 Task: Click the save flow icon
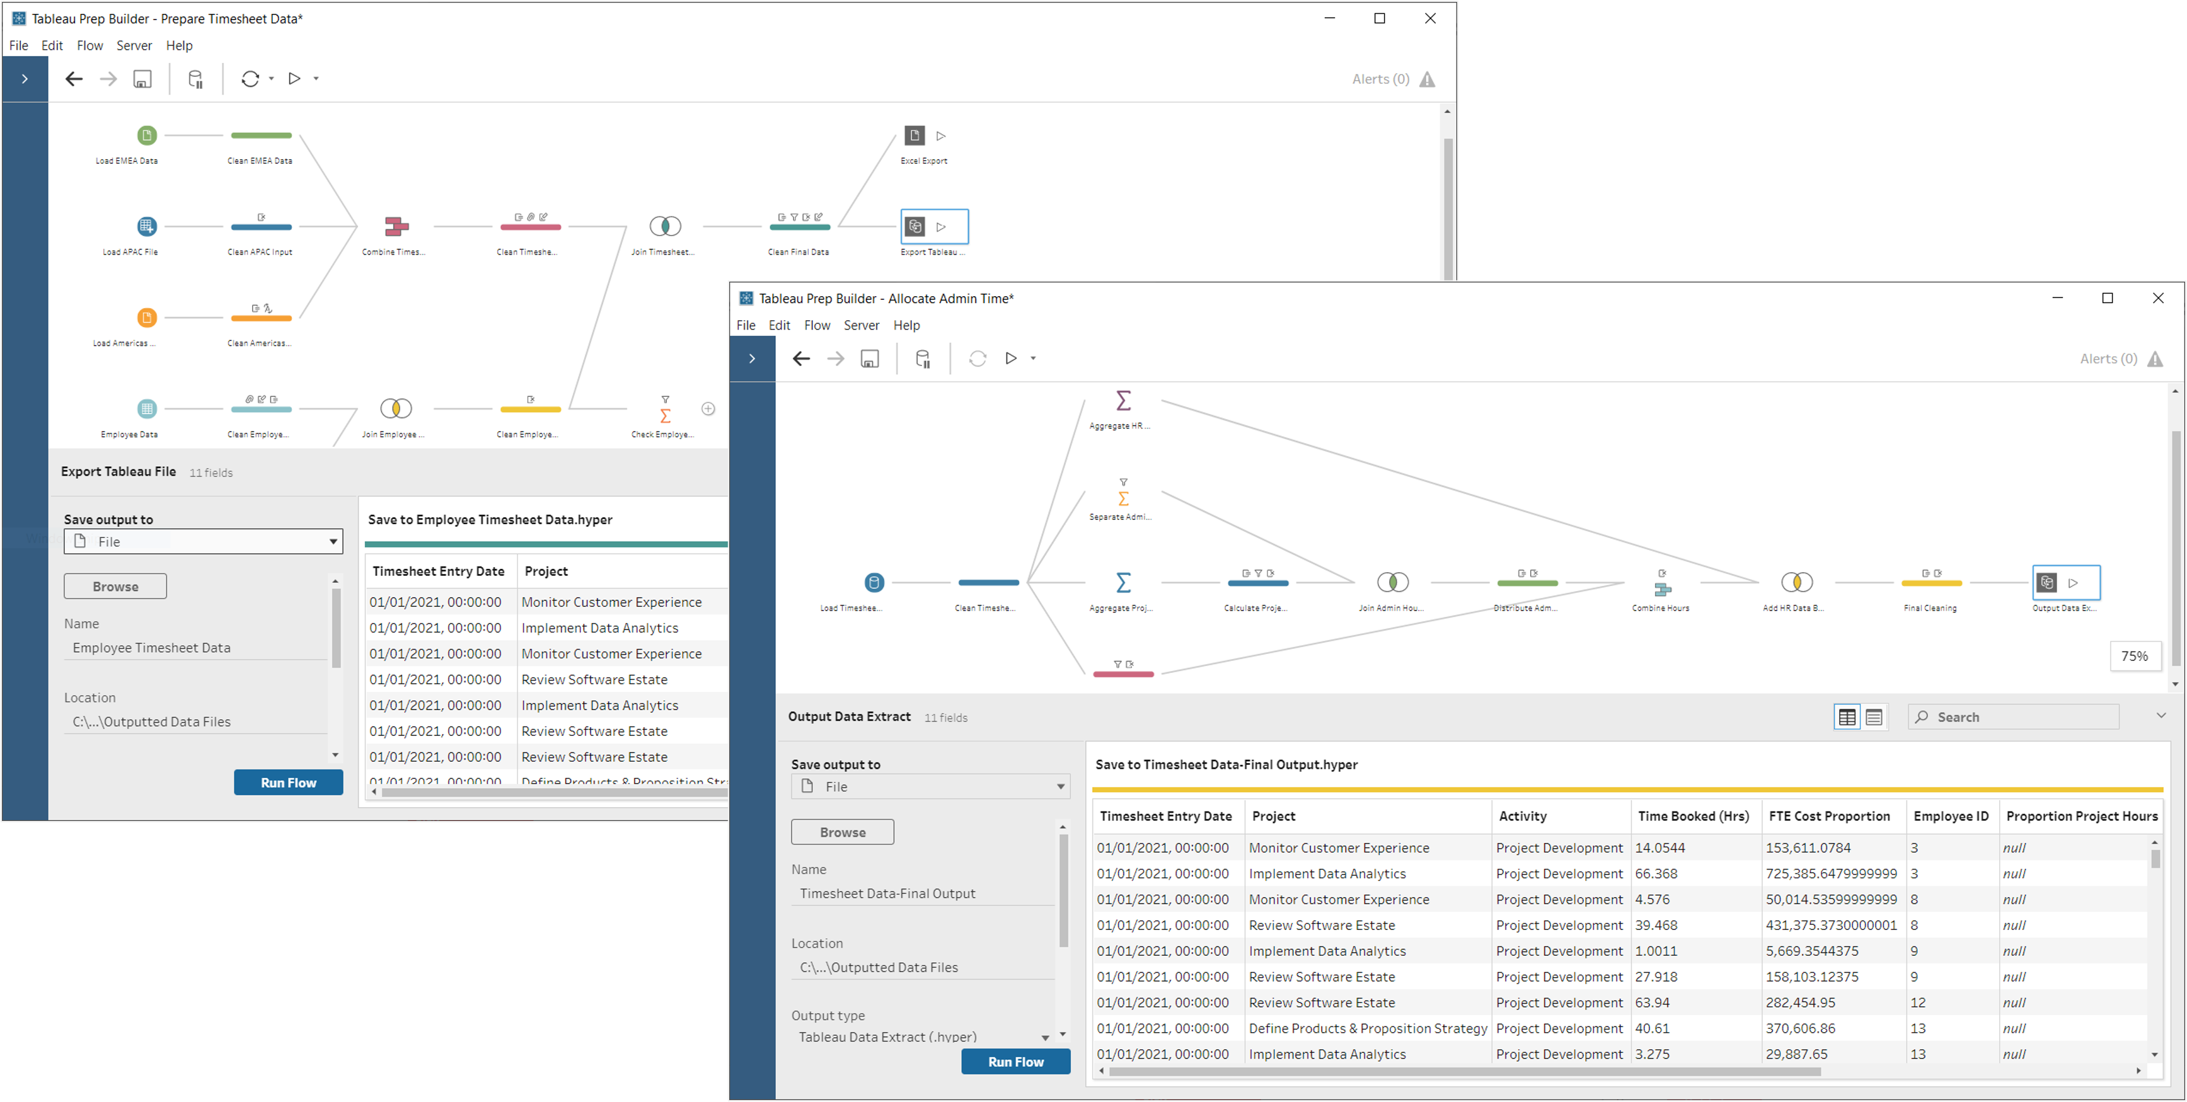868,359
